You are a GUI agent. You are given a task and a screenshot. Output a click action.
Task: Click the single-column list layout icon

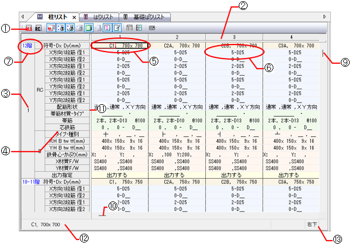coord(130,28)
